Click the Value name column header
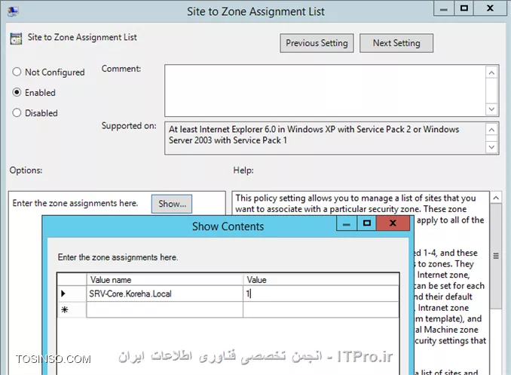The image size is (511, 375). coord(165,280)
